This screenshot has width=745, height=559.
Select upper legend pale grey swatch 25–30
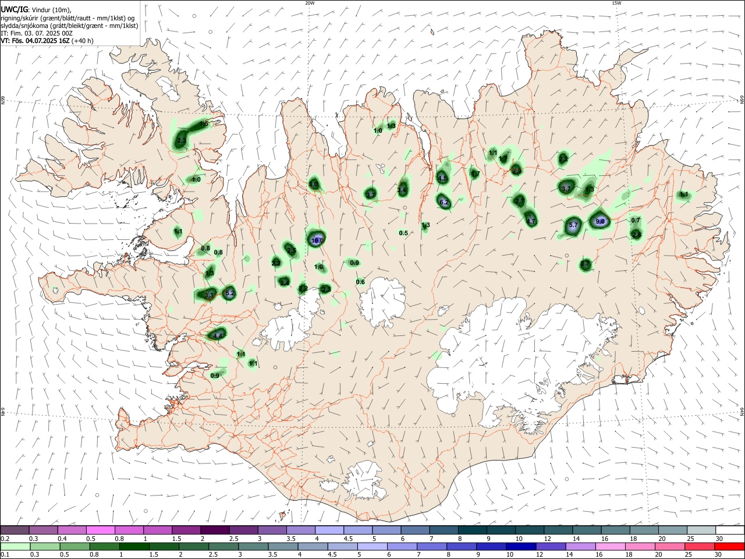tap(701, 530)
